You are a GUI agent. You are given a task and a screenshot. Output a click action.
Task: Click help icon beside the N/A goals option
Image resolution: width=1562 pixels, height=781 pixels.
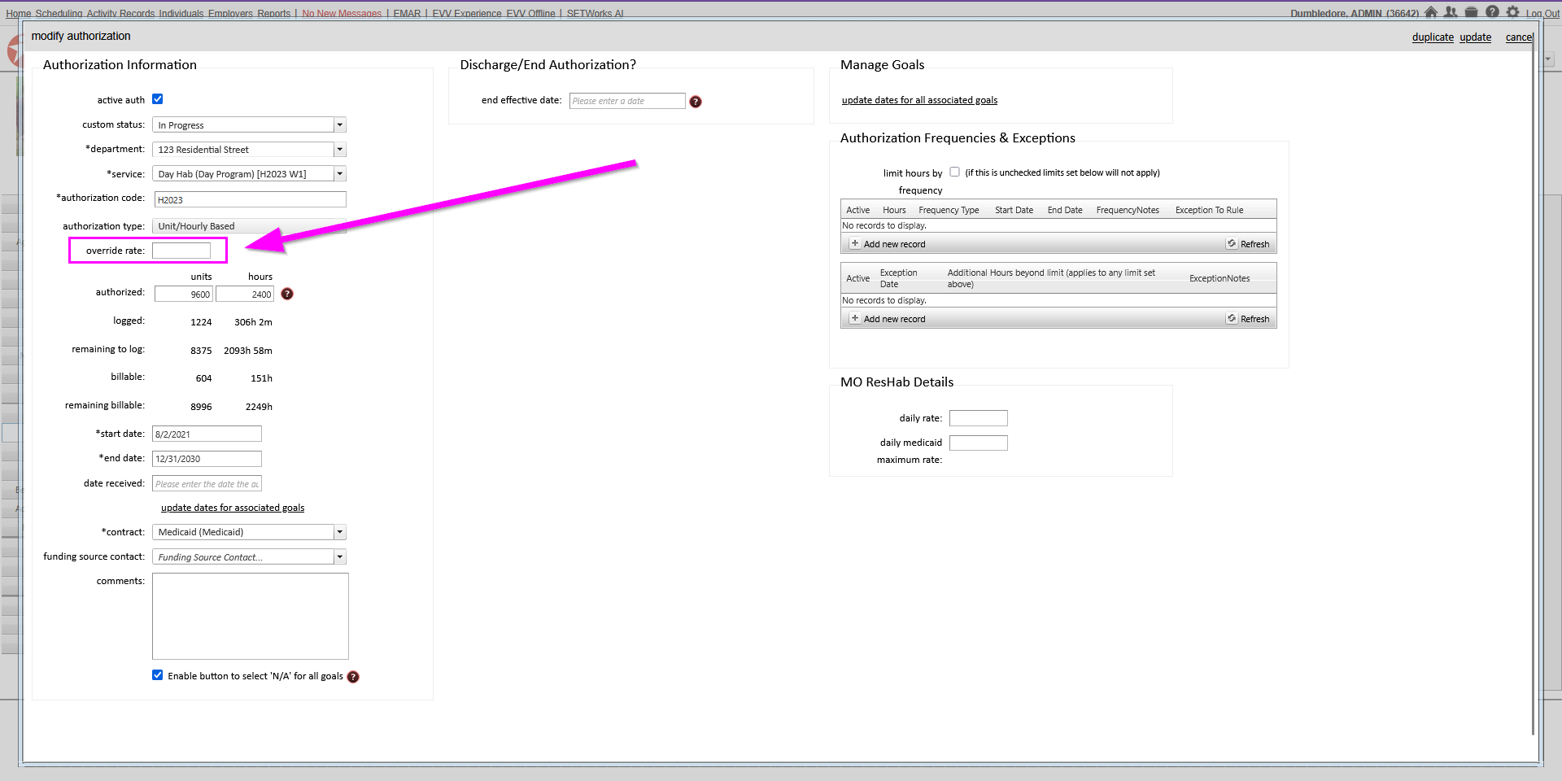click(353, 677)
